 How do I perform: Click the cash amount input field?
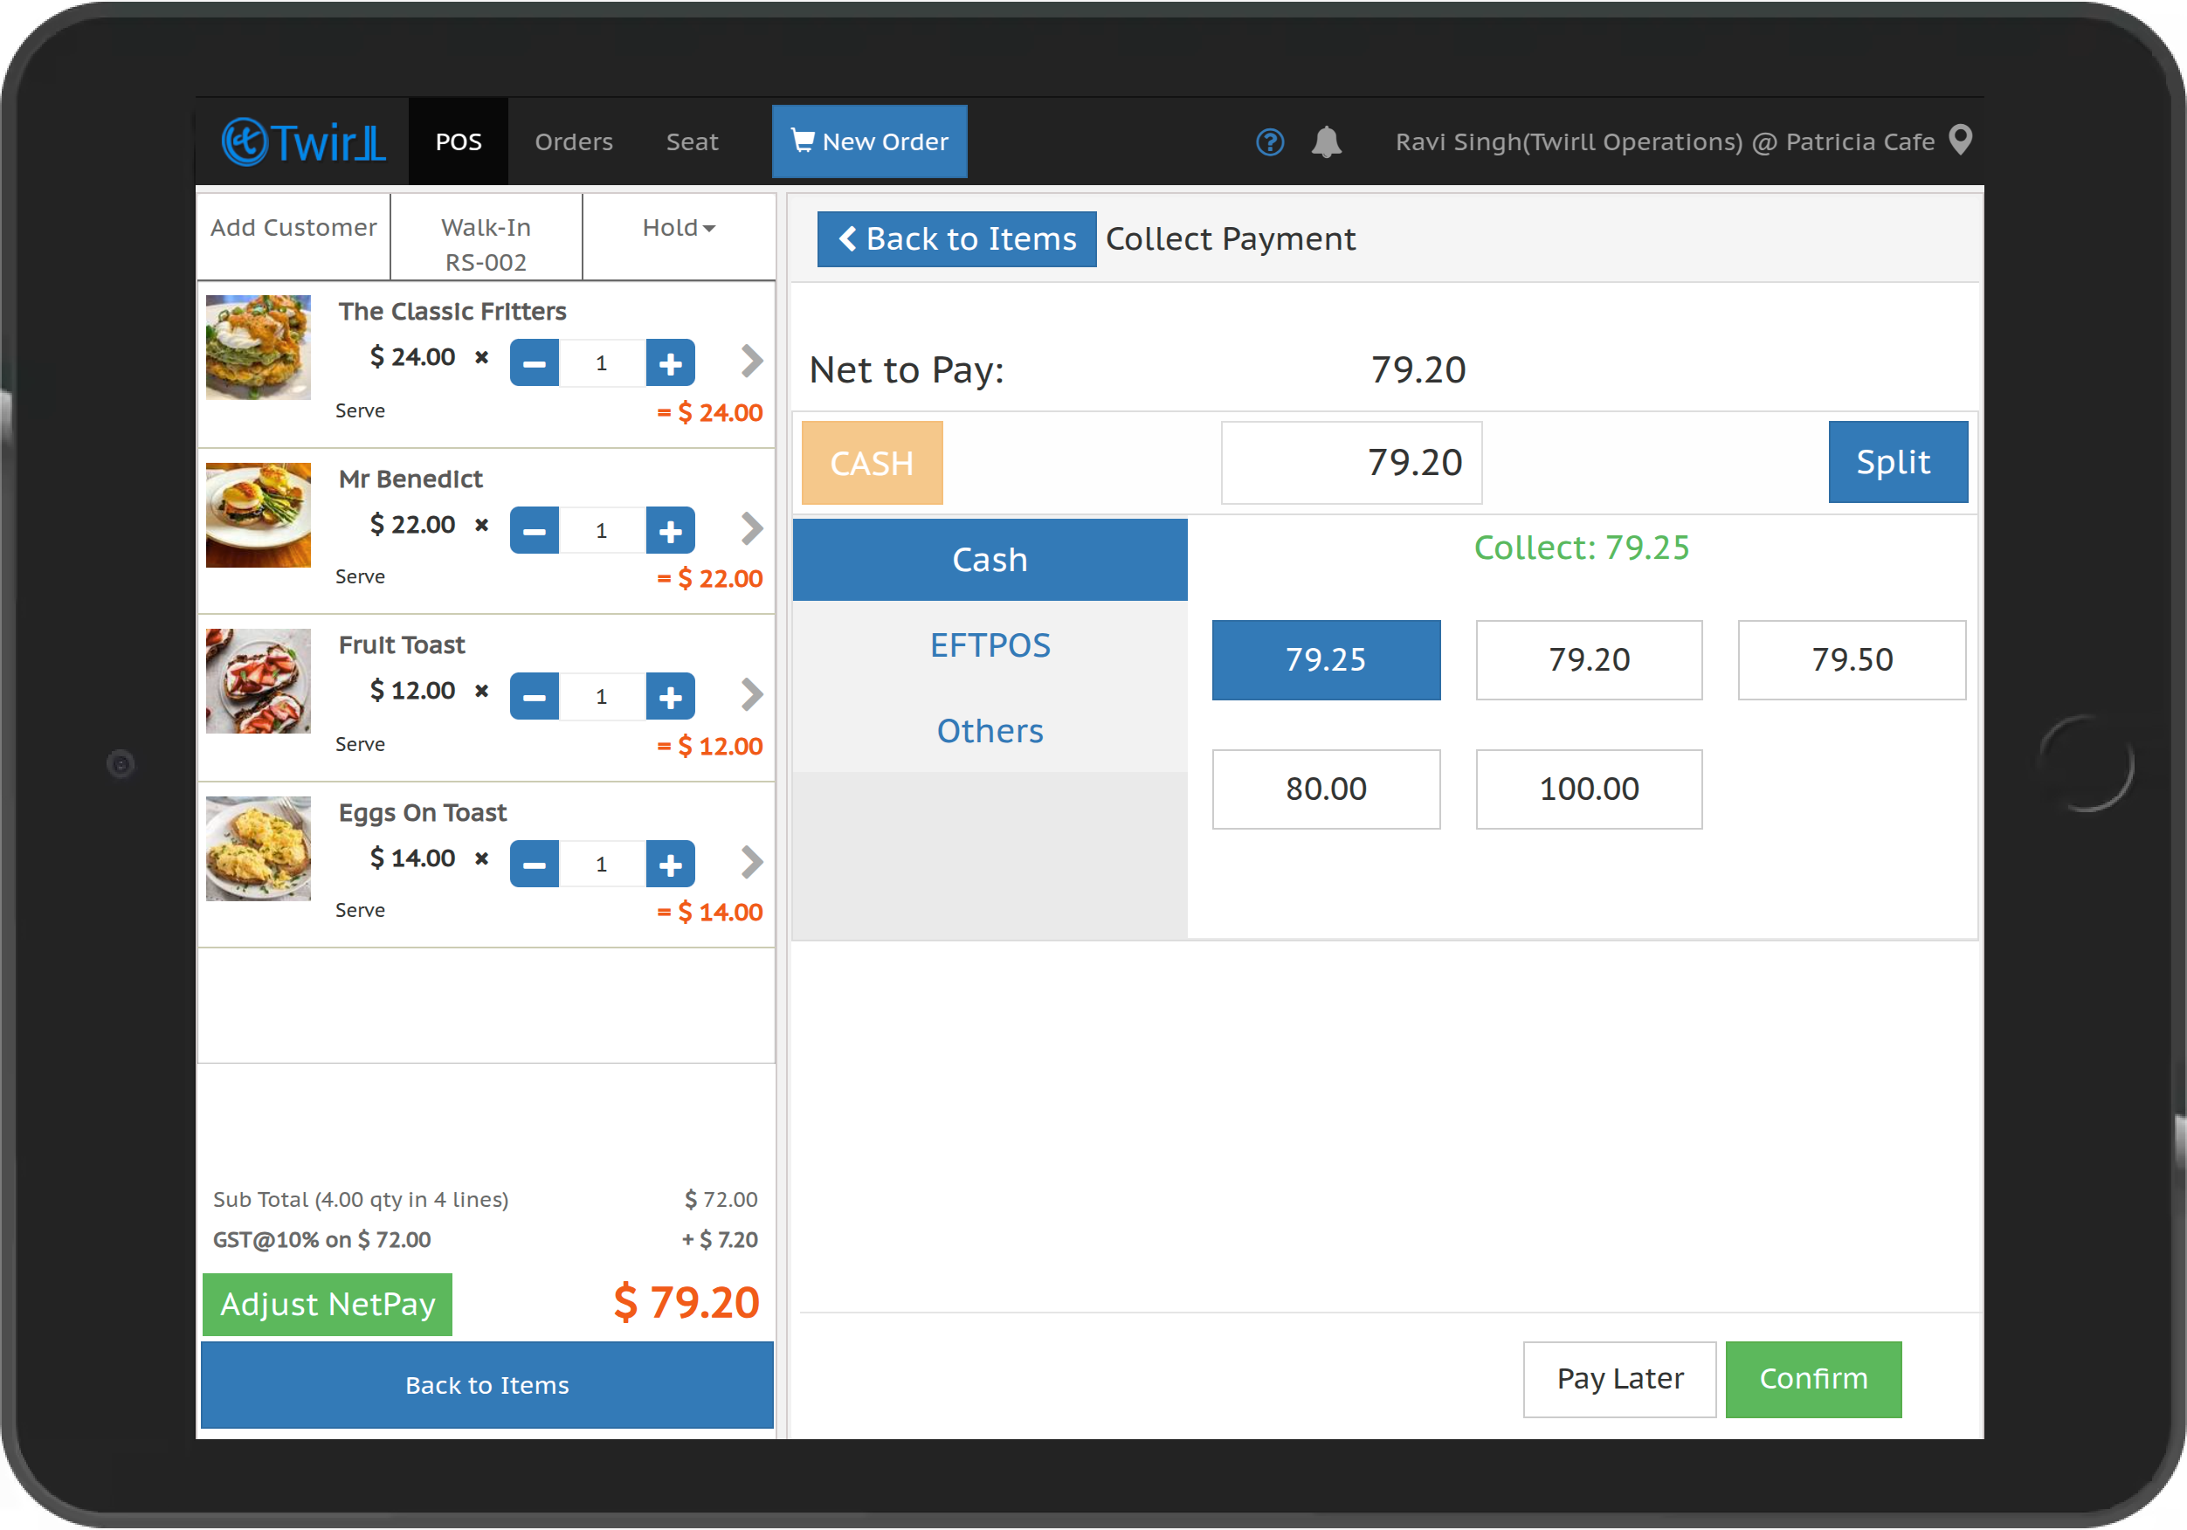click(1350, 462)
